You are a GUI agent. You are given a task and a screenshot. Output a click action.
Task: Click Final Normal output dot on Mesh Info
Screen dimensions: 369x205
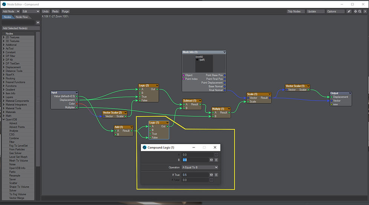click(224, 90)
